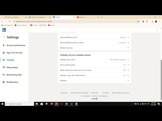
Task: Show hidden system tray icons chevron
Action: click(x=133, y=104)
